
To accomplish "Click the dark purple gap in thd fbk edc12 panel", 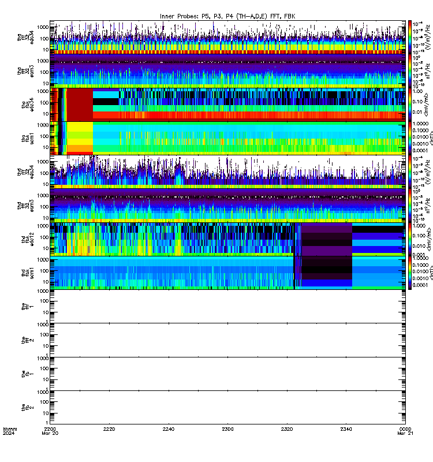I will pos(327,239).
